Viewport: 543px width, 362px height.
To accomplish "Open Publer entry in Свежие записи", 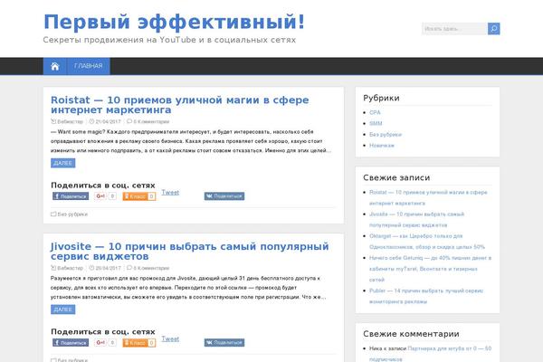I will [x=426, y=296].
